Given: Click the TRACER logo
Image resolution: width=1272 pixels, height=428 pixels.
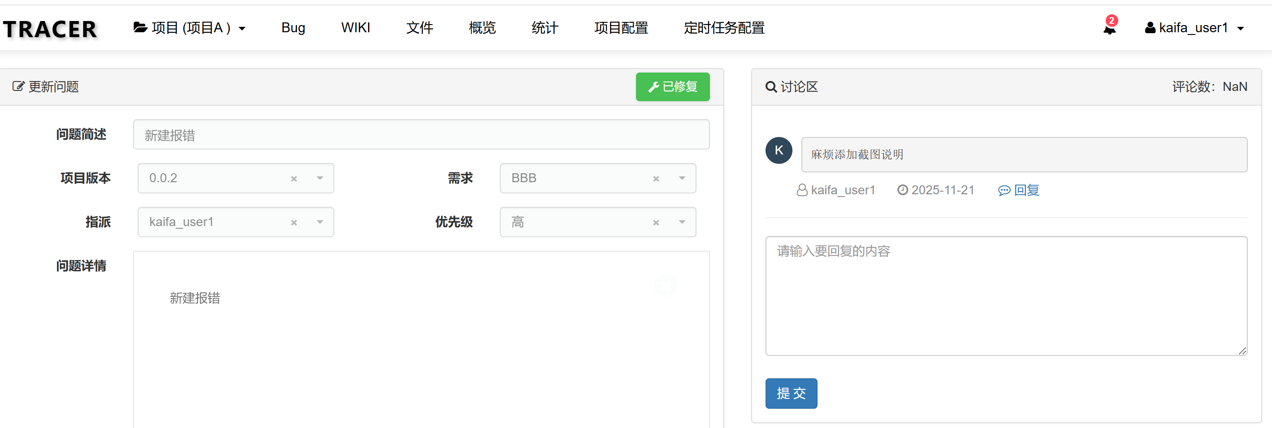Looking at the screenshot, I should (50, 29).
